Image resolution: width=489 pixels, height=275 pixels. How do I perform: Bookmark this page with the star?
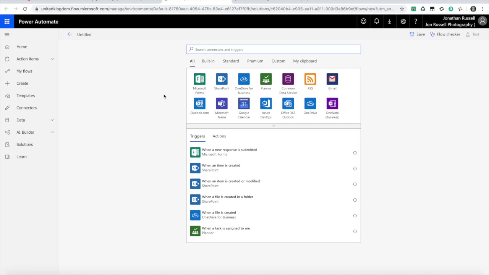pyautogui.click(x=402, y=9)
